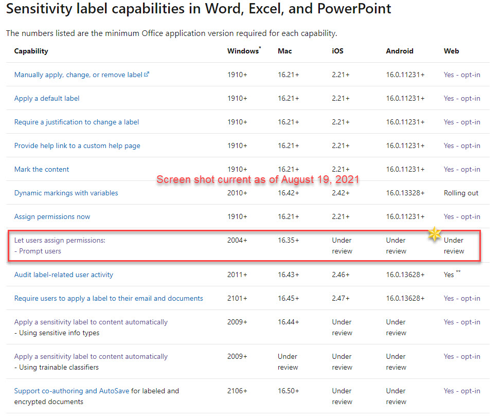Click 'Yes - opt-in' in co-authoring and AutoSave row
502x420 pixels.
[x=462, y=391]
